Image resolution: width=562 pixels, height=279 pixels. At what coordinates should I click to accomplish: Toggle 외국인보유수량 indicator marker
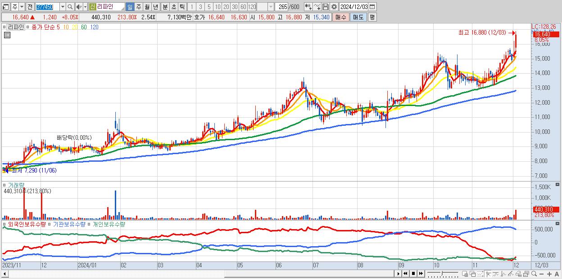5,224
